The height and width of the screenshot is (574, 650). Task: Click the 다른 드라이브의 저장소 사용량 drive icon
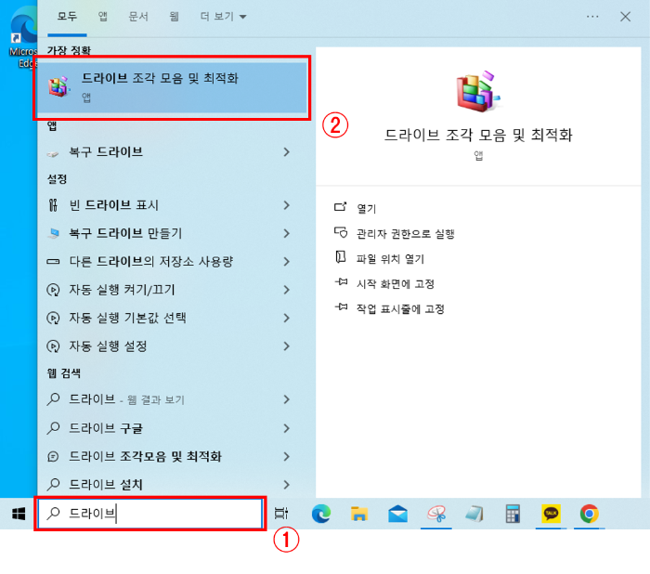53,262
